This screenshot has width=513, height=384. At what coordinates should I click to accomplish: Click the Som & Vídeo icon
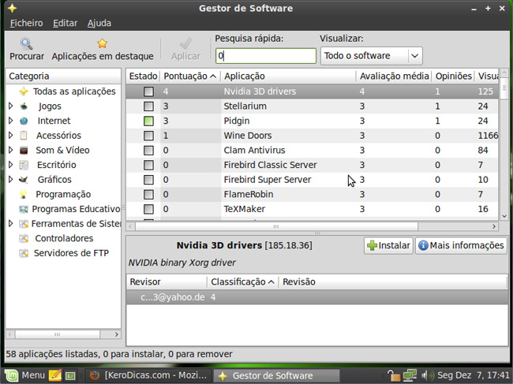[24, 150]
